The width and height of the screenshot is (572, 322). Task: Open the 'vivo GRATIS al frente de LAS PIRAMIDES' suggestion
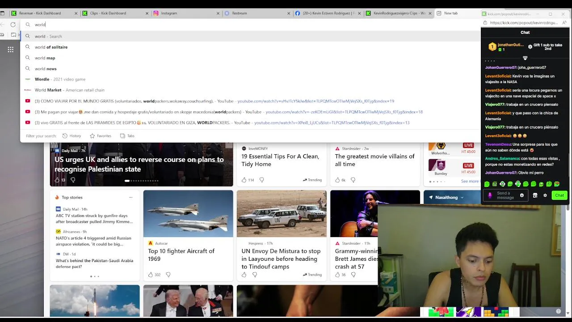(x=250, y=123)
